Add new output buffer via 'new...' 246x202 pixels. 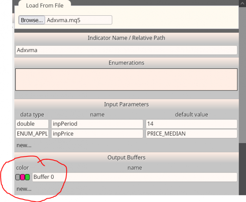(24, 189)
